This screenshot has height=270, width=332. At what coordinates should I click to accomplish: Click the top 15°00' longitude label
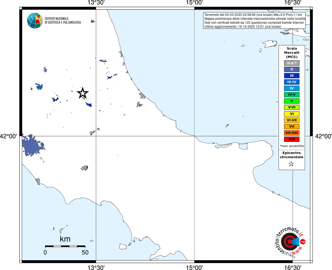[194, 3]
